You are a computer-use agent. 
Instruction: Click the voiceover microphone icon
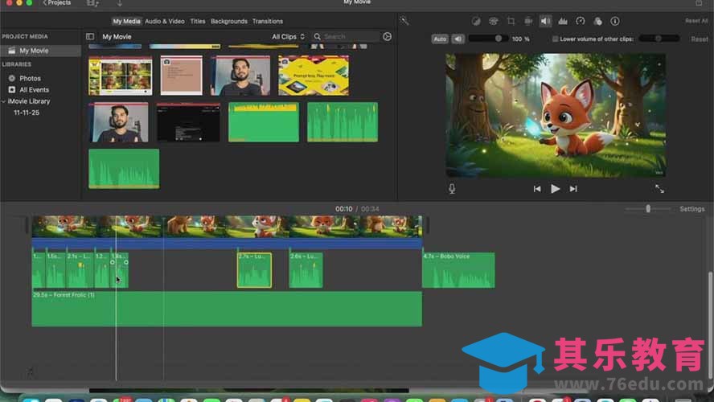coord(452,189)
